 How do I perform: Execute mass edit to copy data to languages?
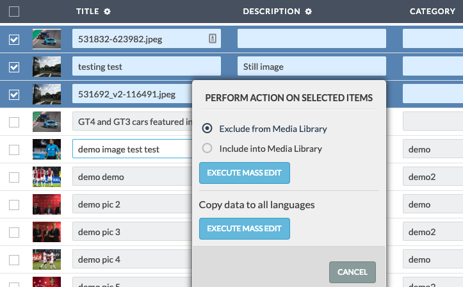(x=245, y=229)
